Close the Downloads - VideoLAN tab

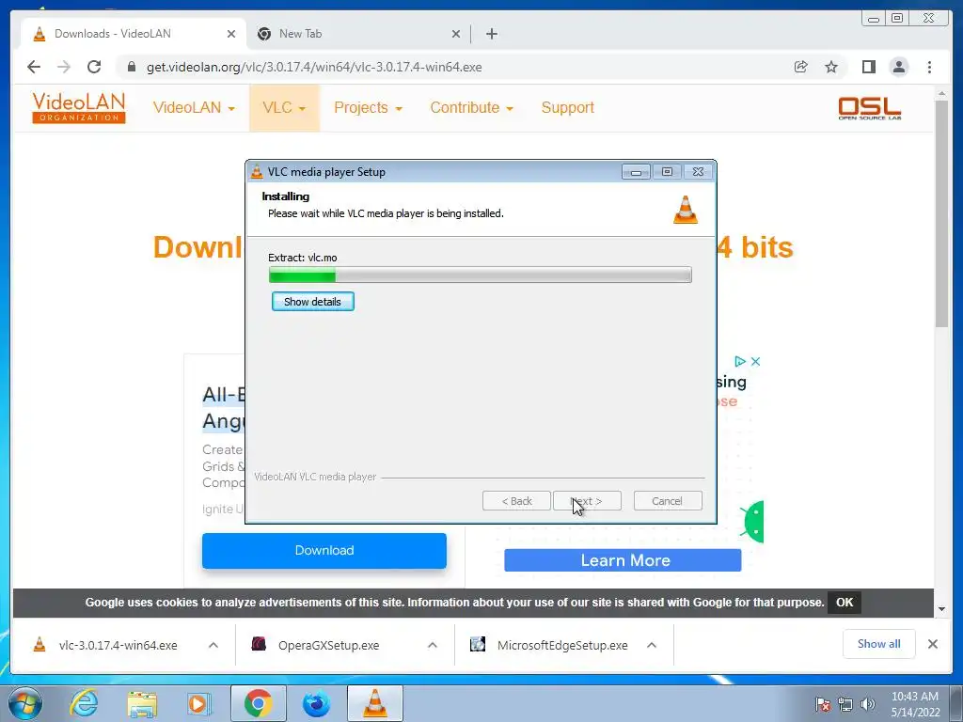231,34
